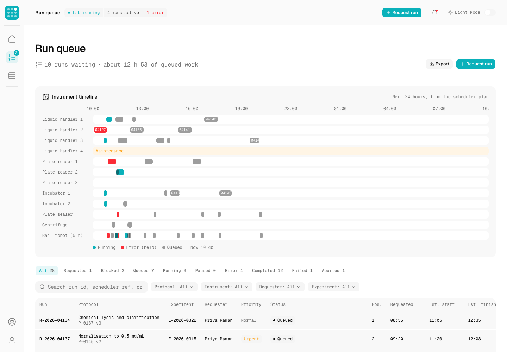Click the 4 runs active chip
This screenshot has height=352, width=507.
click(x=123, y=13)
